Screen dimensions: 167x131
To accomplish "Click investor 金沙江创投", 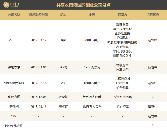I will [122, 33].
